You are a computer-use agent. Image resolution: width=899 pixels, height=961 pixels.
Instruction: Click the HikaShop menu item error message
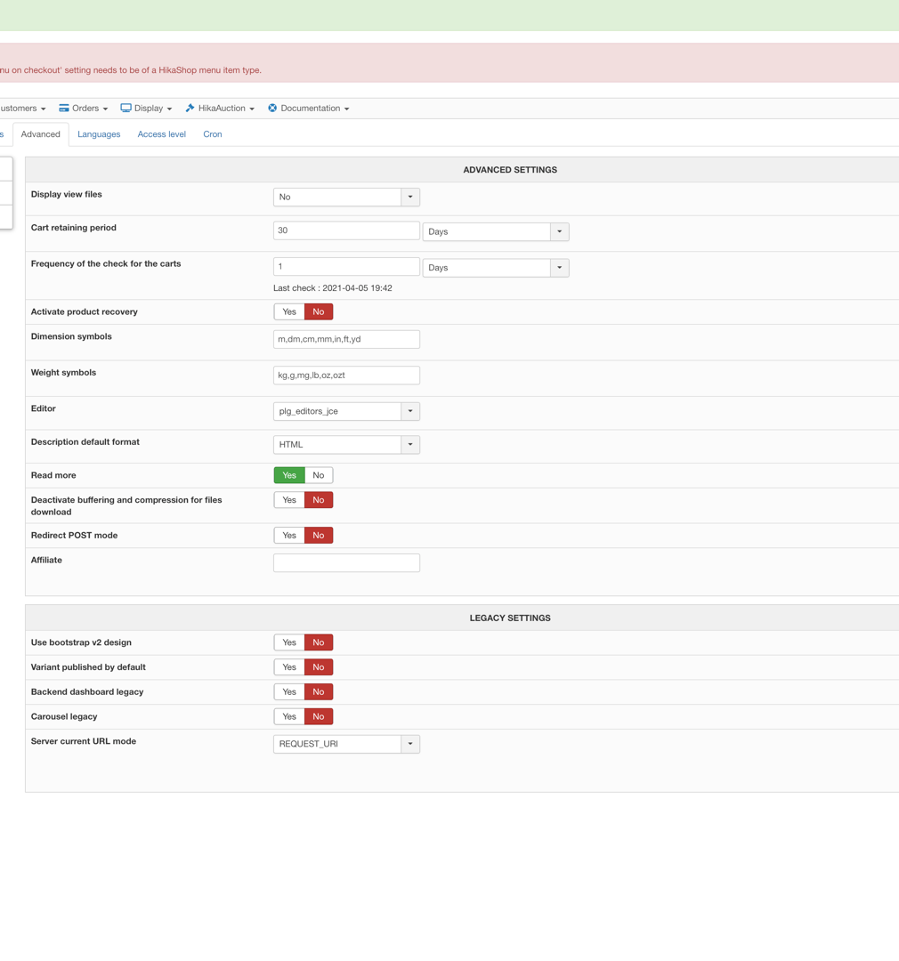click(131, 70)
